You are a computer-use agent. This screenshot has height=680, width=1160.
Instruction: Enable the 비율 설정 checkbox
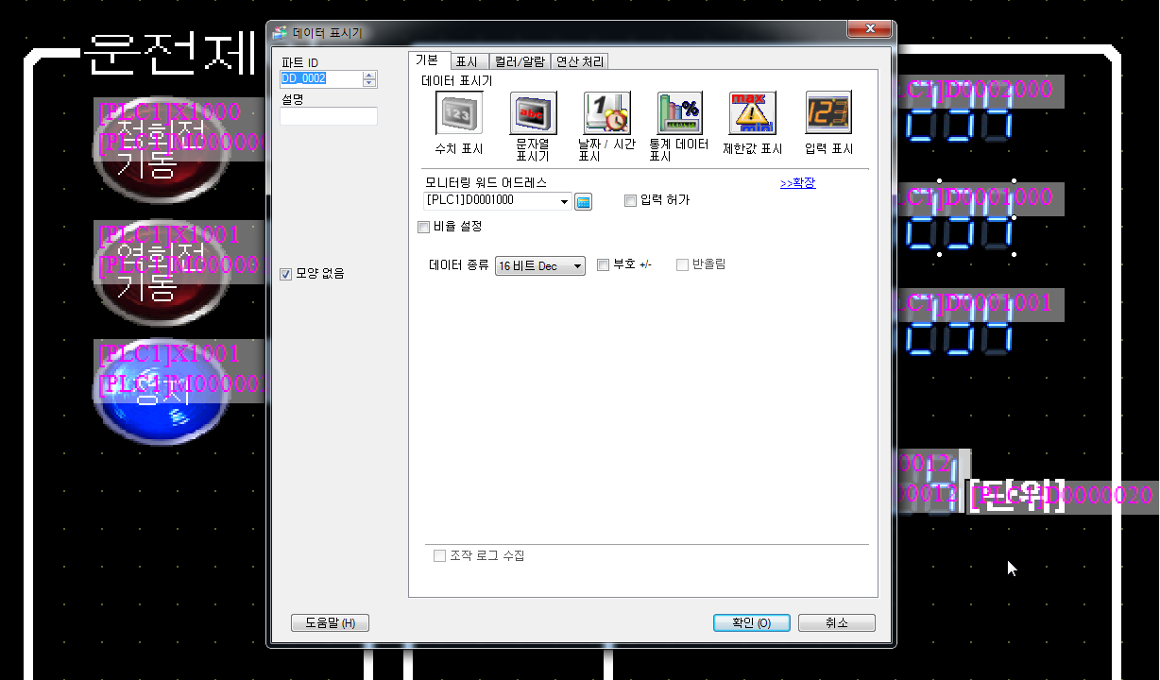423,227
